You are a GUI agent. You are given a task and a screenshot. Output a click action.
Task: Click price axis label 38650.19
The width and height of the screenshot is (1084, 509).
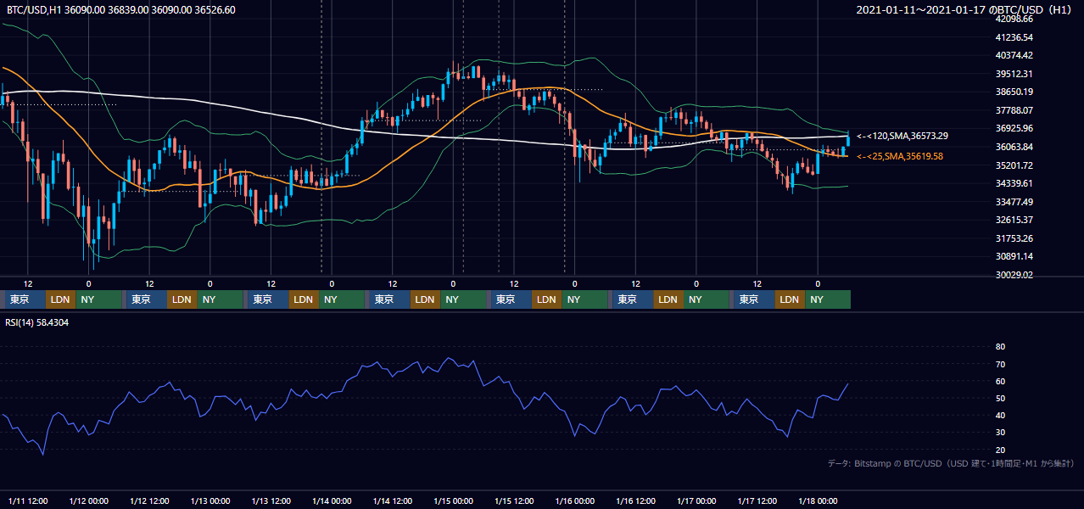pyautogui.click(x=1014, y=92)
